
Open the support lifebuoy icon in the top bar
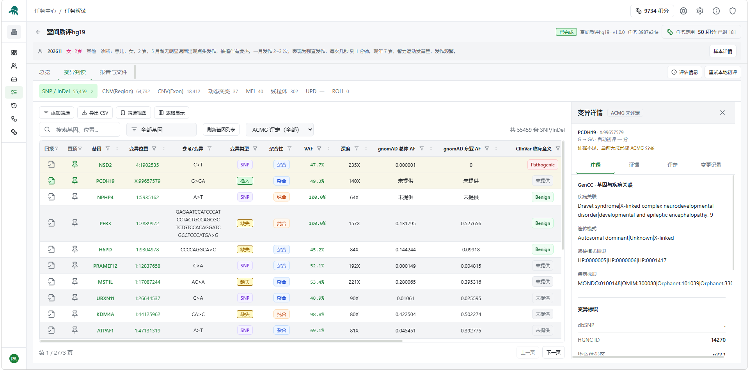(x=683, y=11)
